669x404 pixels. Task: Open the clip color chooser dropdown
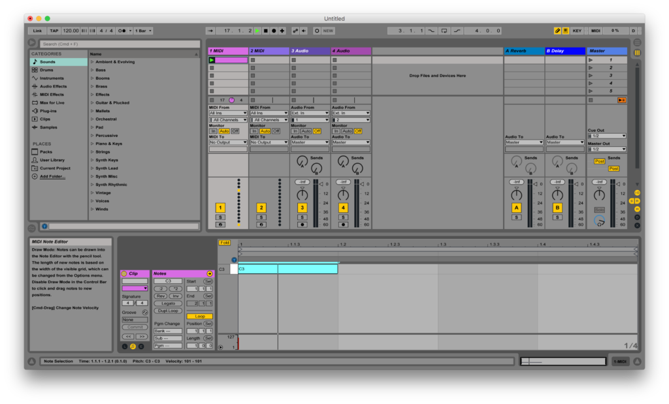[x=135, y=288]
